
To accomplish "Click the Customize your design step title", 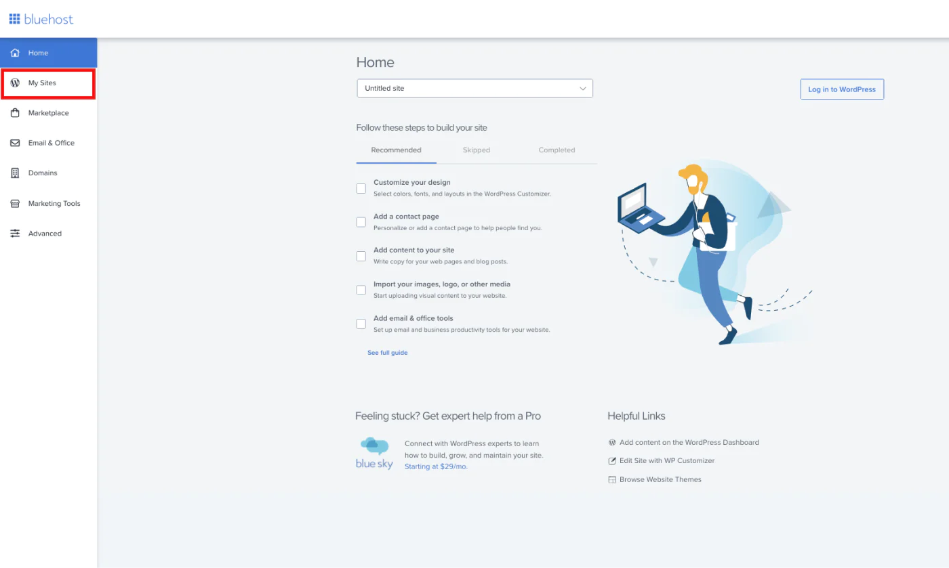I will (x=412, y=182).
